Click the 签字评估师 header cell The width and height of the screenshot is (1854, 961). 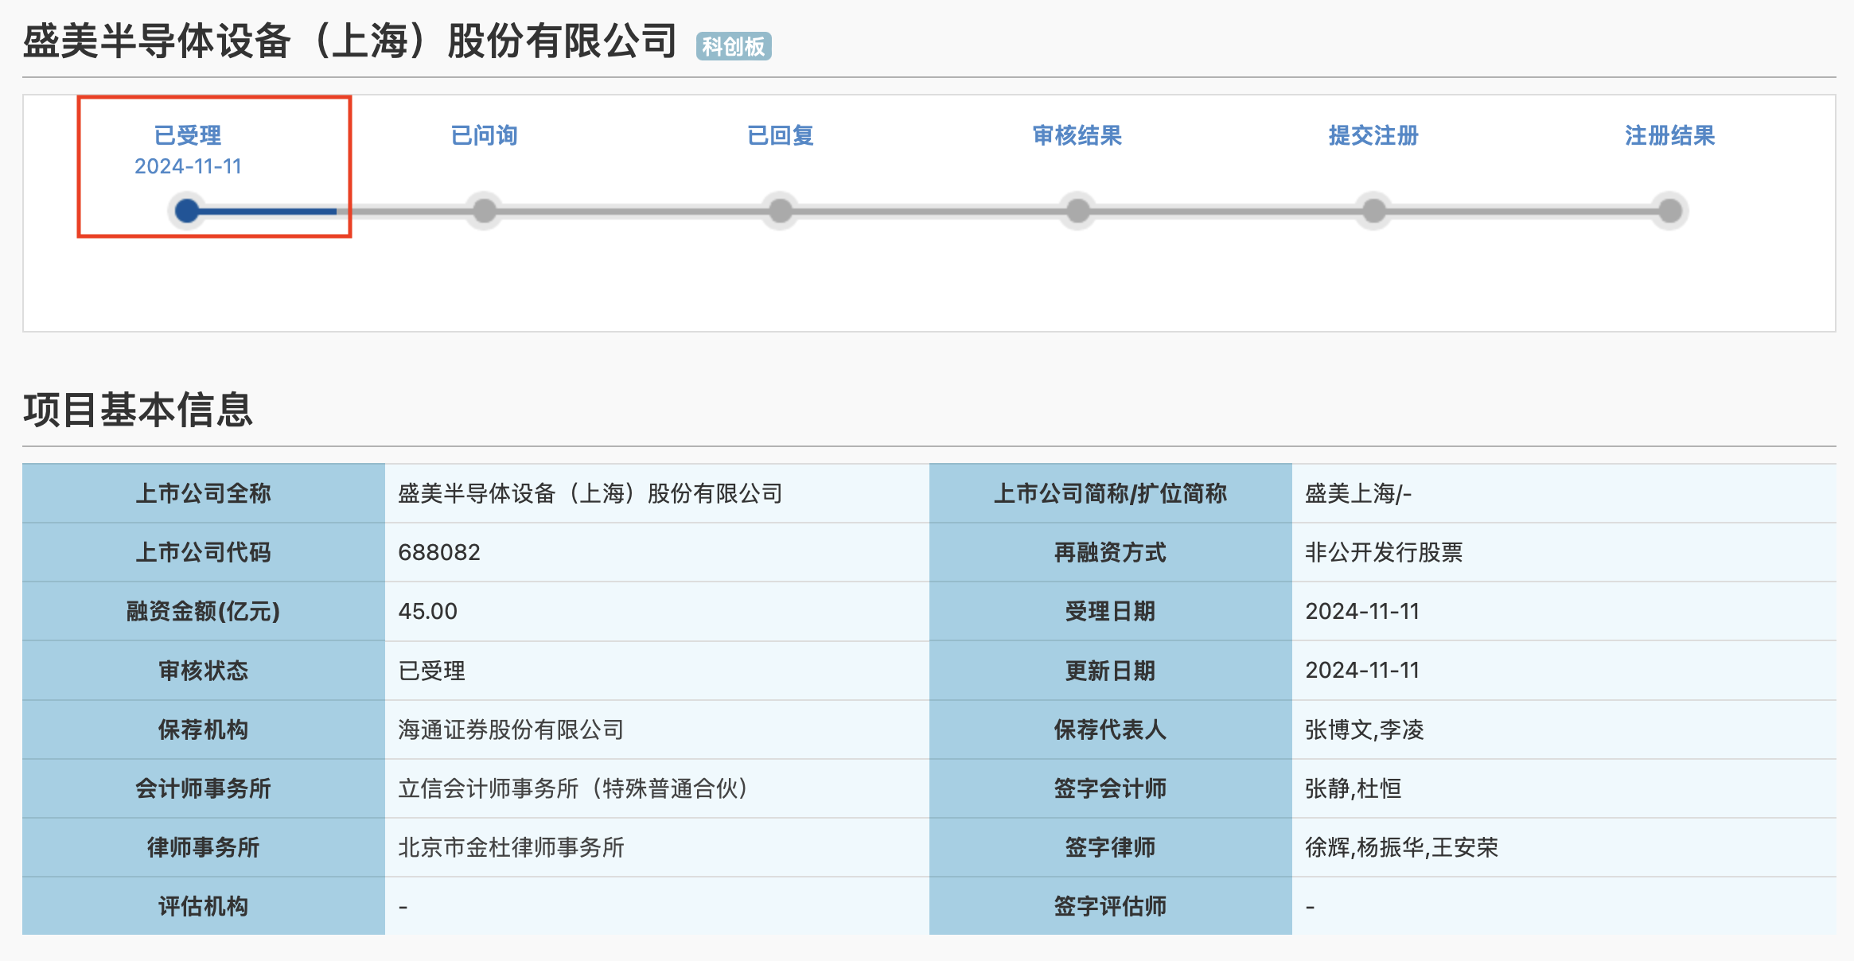pyautogui.click(x=1111, y=906)
